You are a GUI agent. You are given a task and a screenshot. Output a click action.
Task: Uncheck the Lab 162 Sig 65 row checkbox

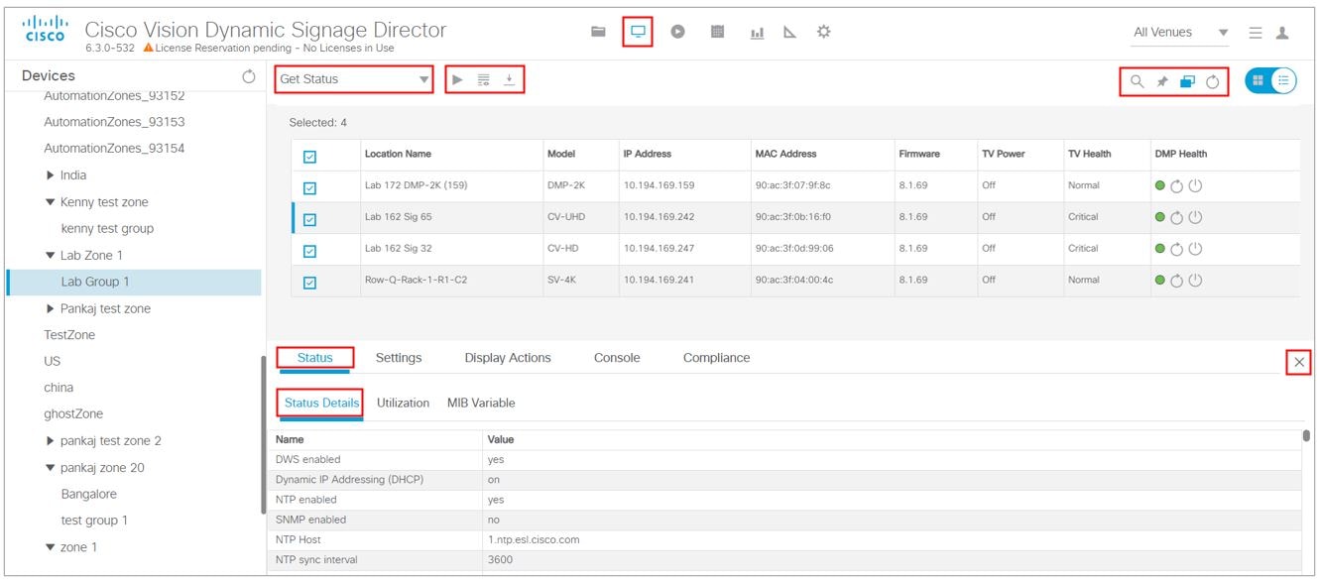[309, 219]
